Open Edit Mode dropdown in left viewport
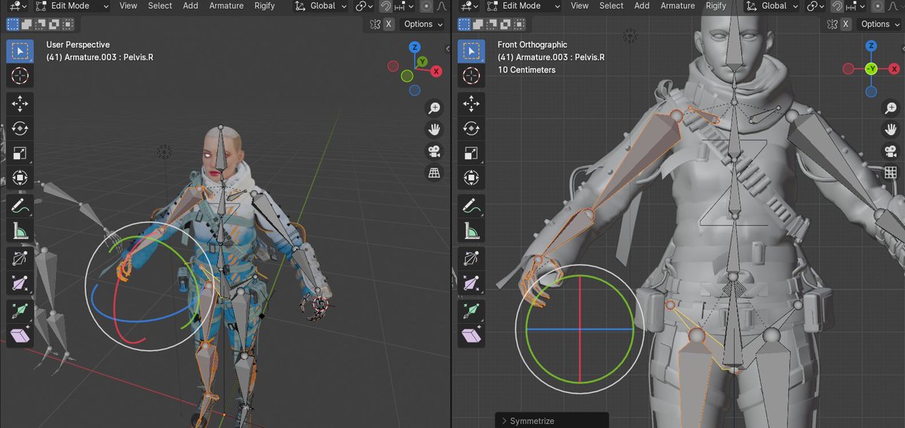 click(x=72, y=6)
